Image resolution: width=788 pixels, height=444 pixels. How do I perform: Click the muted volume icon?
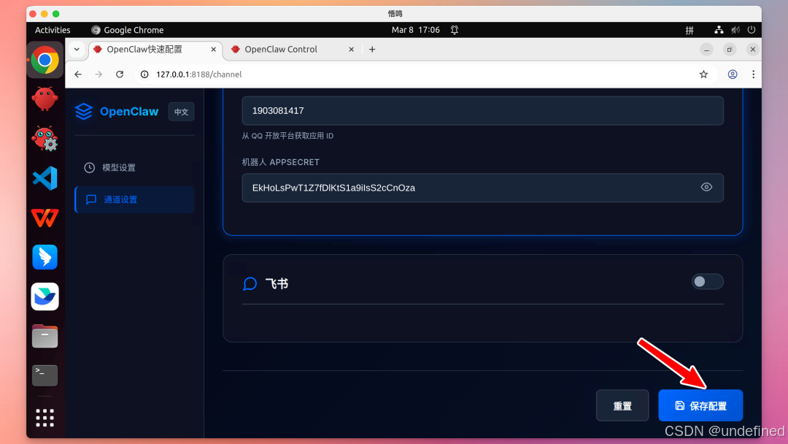pyautogui.click(x=735, y=30)
